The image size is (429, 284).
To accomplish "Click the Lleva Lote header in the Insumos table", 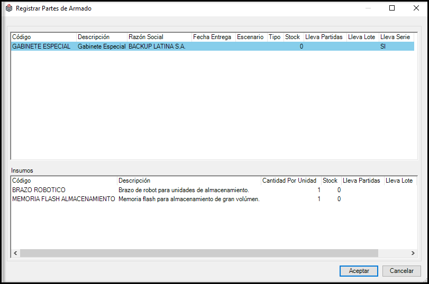I will click(400, 181).
